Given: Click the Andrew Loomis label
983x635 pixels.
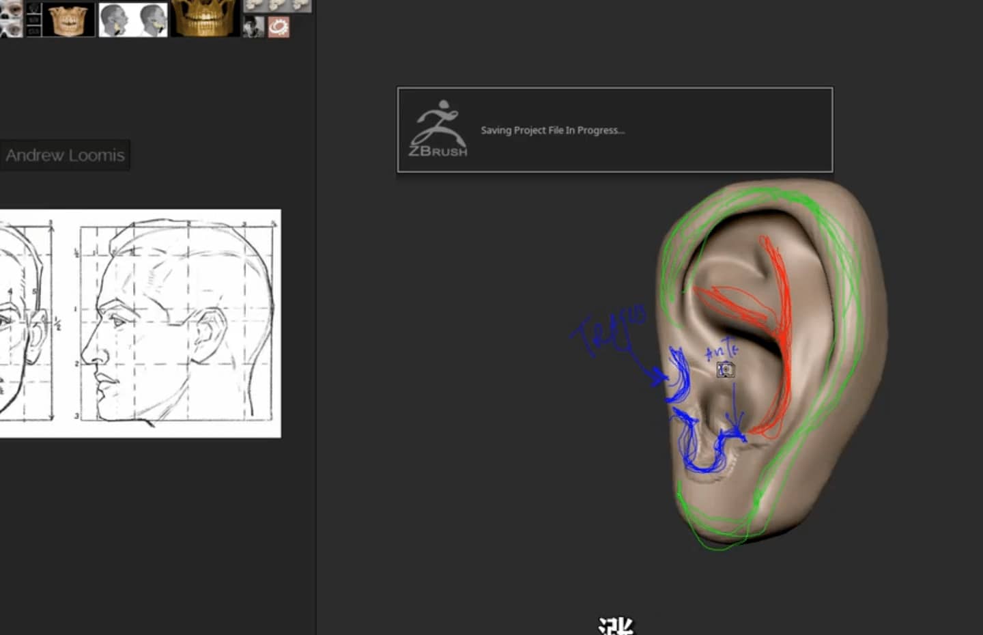Looking at the screenshot, I should (65, 155).
